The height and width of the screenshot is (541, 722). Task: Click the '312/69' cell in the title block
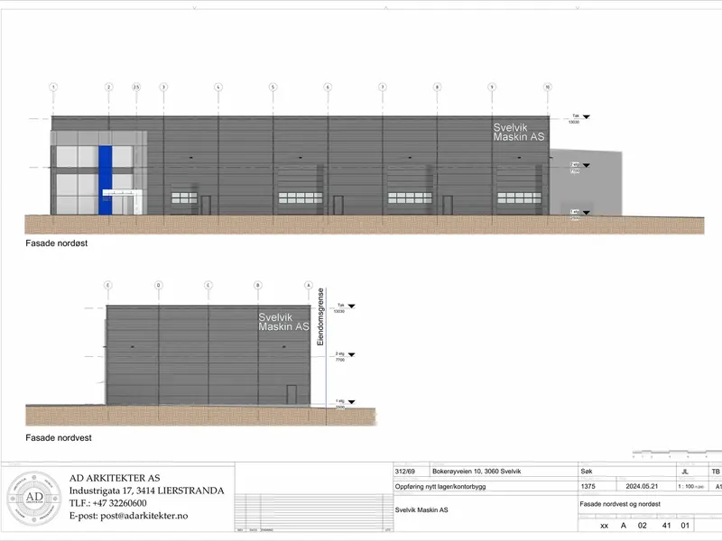(404, 472)
